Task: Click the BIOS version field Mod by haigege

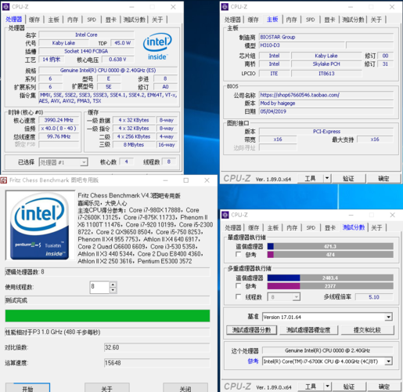Action: click(326, 103)
